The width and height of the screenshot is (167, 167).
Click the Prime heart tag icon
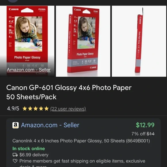15,161
